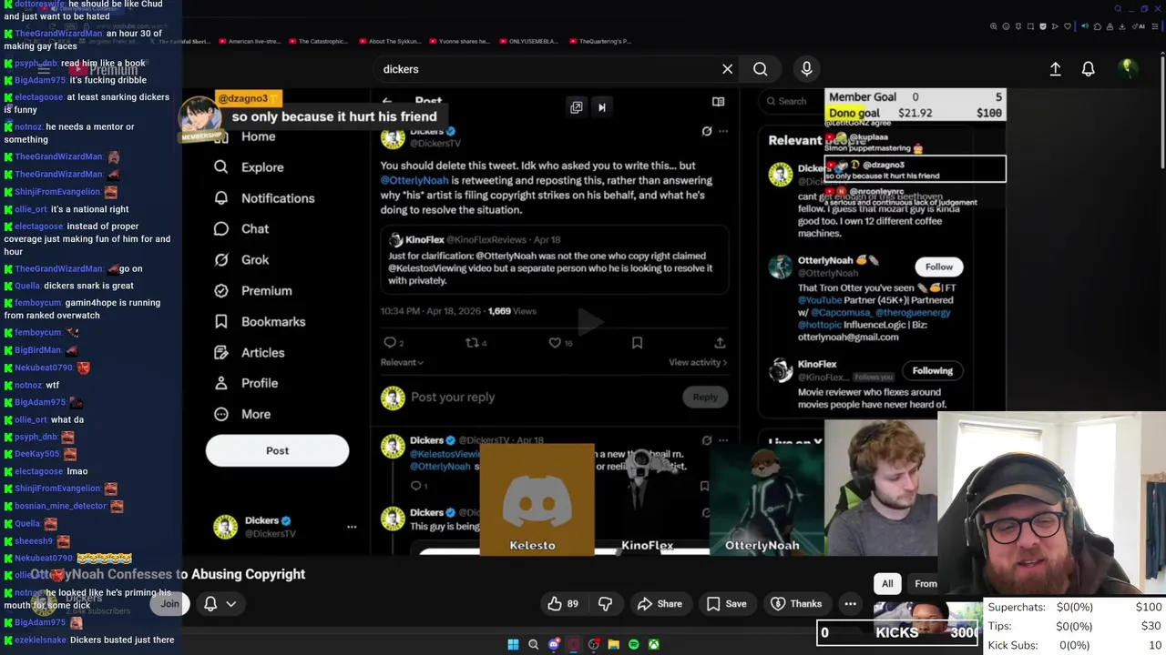Viewport: 1166px width, 655px height.
Task: Go back with the Post arrow
Action: click(x=387, y=102)
